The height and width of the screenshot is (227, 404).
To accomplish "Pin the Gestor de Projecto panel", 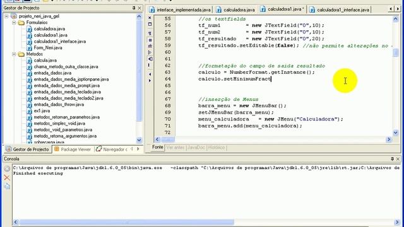I will tap(134, 8).
